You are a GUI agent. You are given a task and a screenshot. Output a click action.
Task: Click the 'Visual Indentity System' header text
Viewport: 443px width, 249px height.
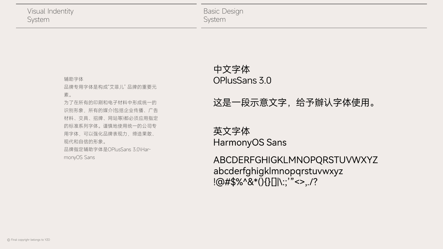50,15
